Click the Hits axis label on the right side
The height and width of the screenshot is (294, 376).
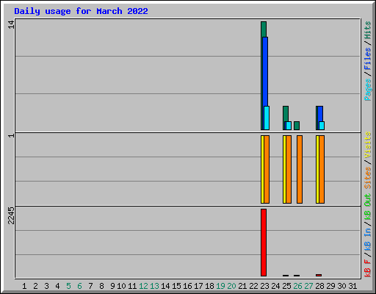click(368, 30)
